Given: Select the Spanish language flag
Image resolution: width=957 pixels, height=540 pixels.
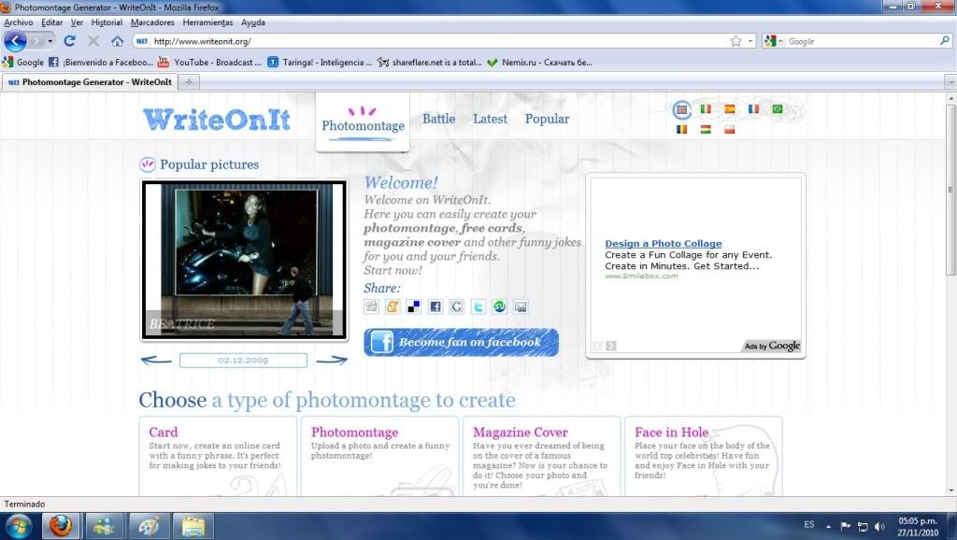Looking at the screenshot, I should pos(729,108).
